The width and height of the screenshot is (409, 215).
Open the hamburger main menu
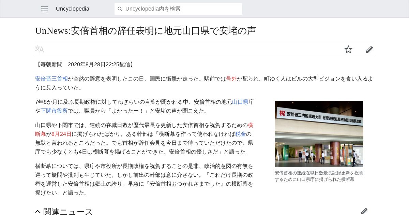click(44, 9)
